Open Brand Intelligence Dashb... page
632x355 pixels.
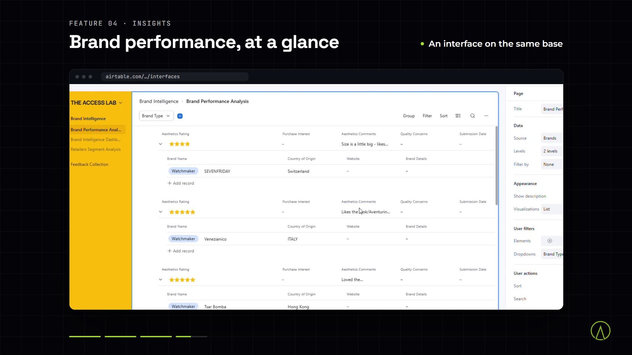point(95,140)
